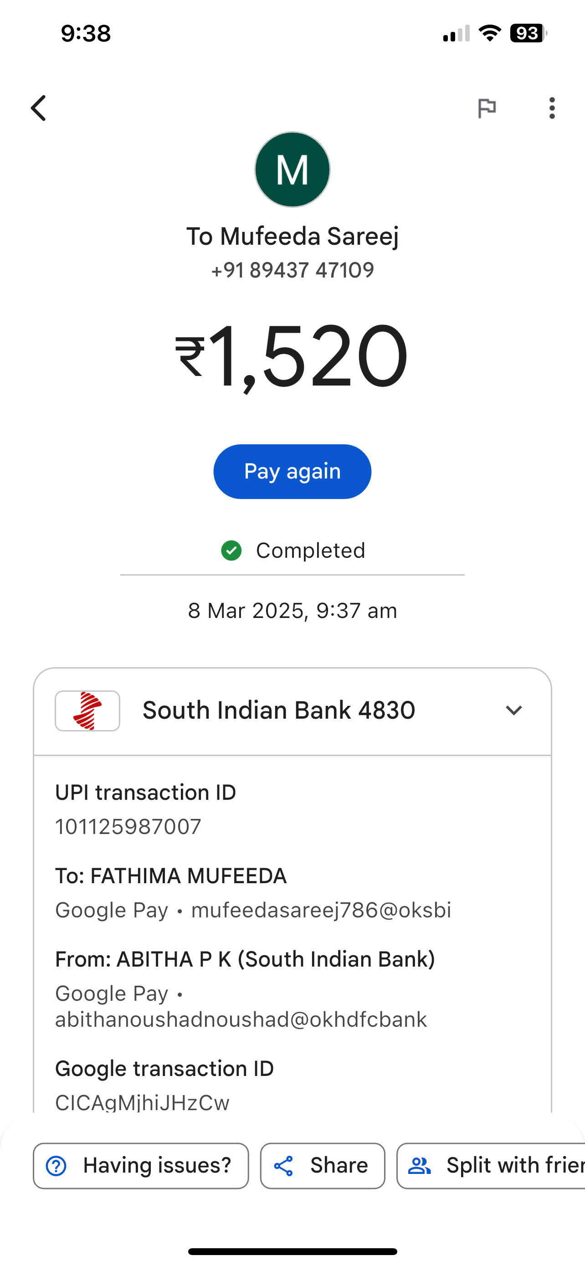This screenshot has width=585, height=1266.
Task: Tap the green Completed checkmark icon
Action: tap(231, 551)
